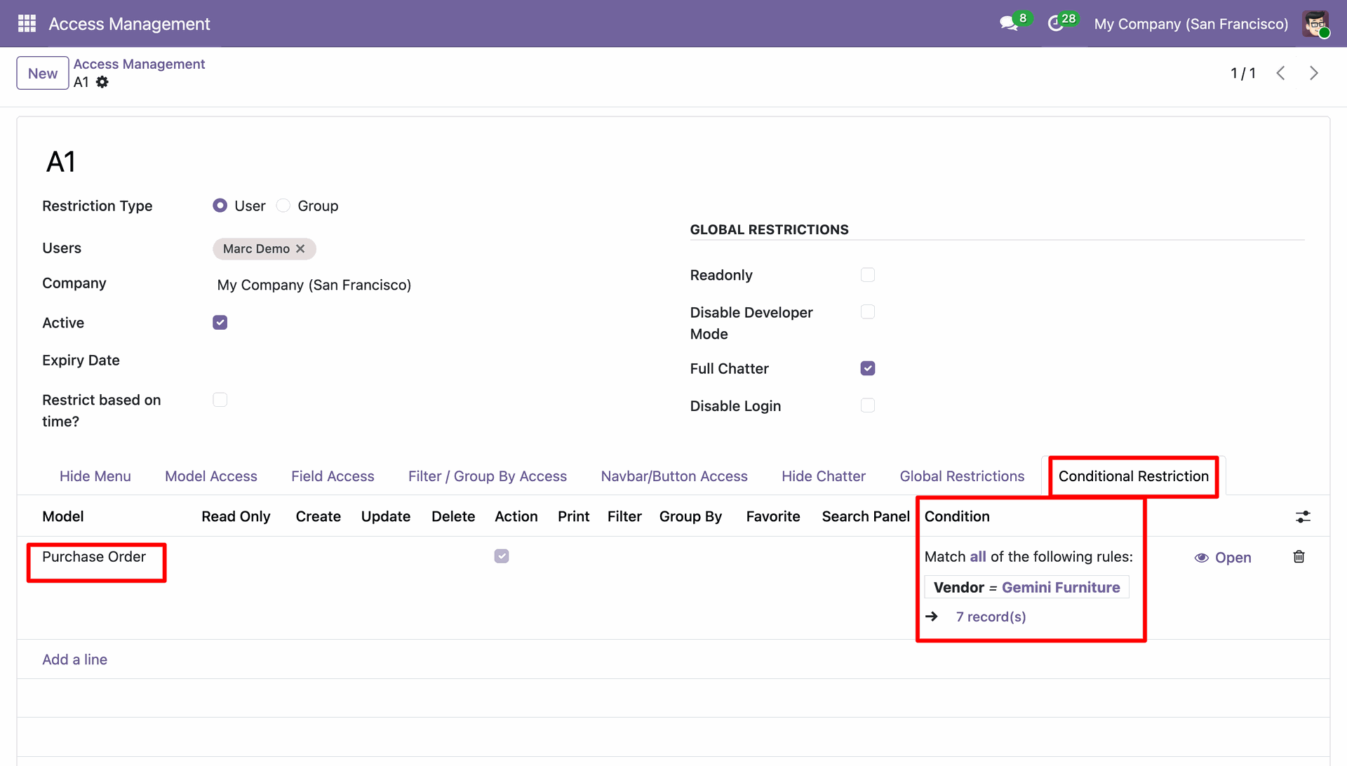
Task: Open the Purchase Order row with Open link
Action: [x=1223, y=558]
